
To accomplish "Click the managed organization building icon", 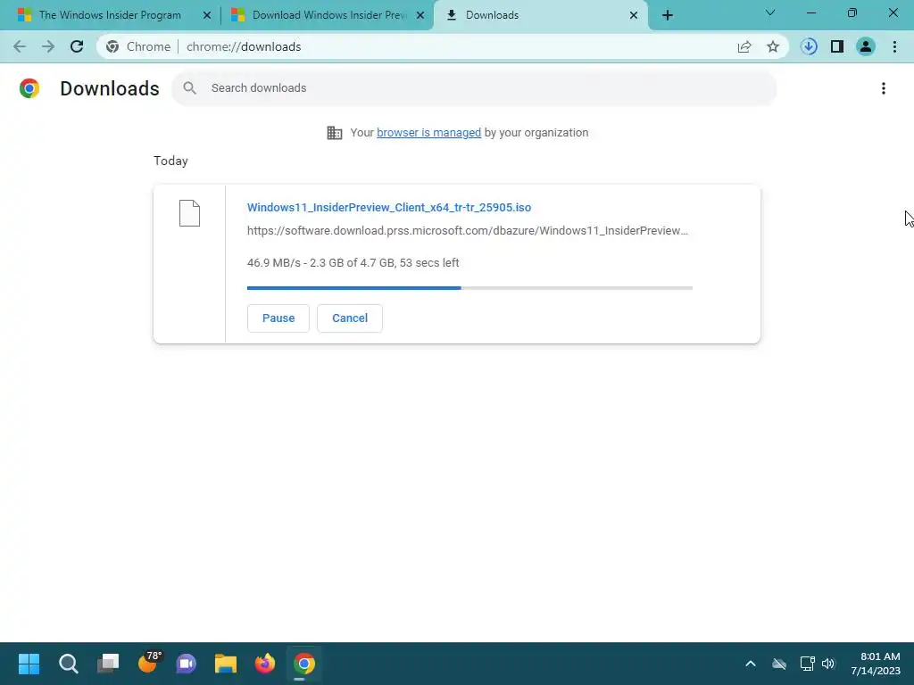I will tap(335, 133).
